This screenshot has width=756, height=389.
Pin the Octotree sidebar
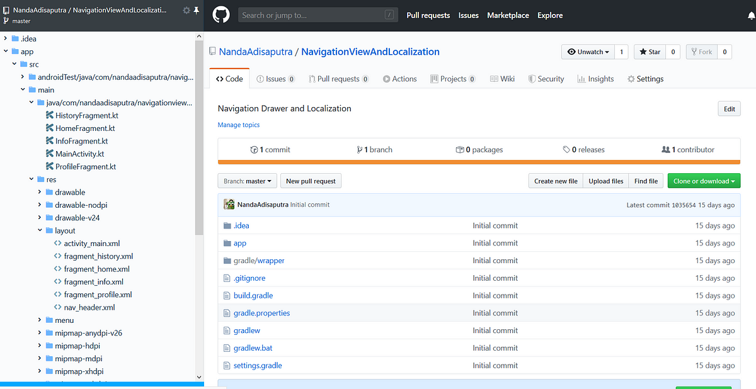pos(196,10)
